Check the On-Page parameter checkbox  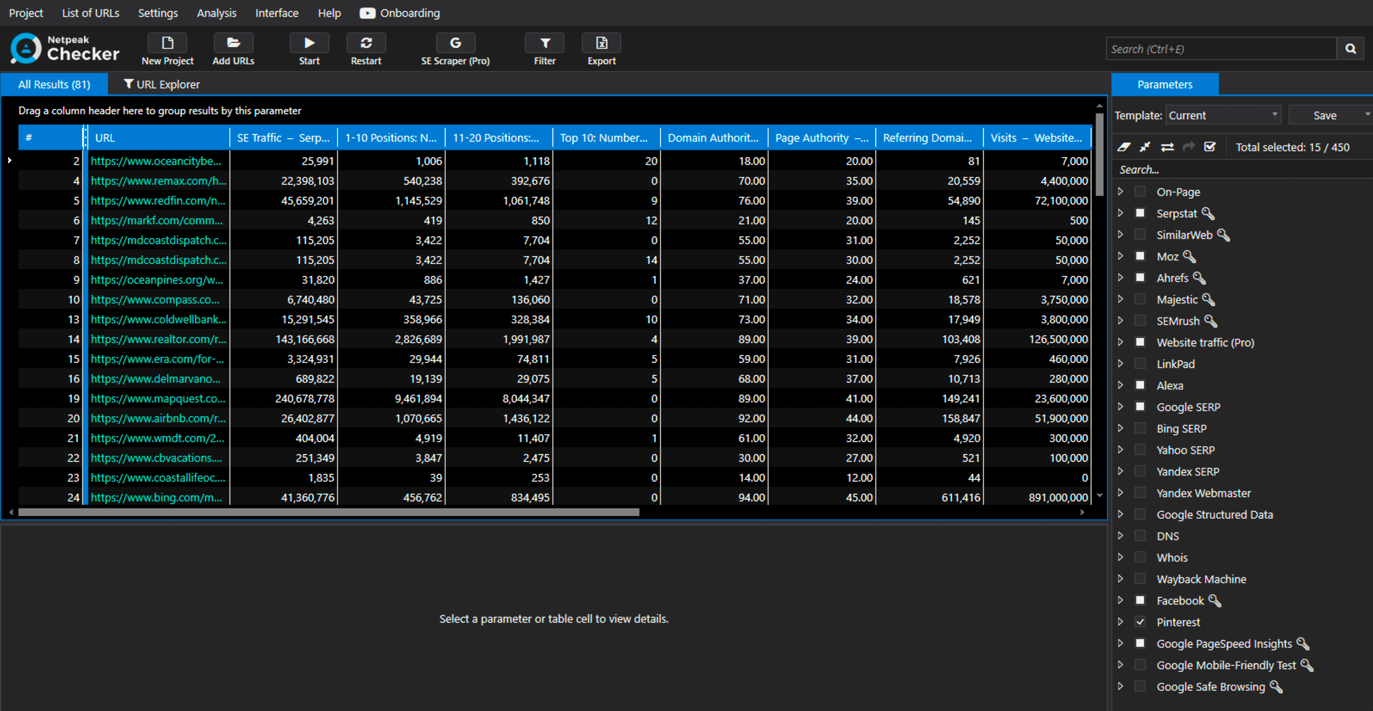click(1140, 192)
